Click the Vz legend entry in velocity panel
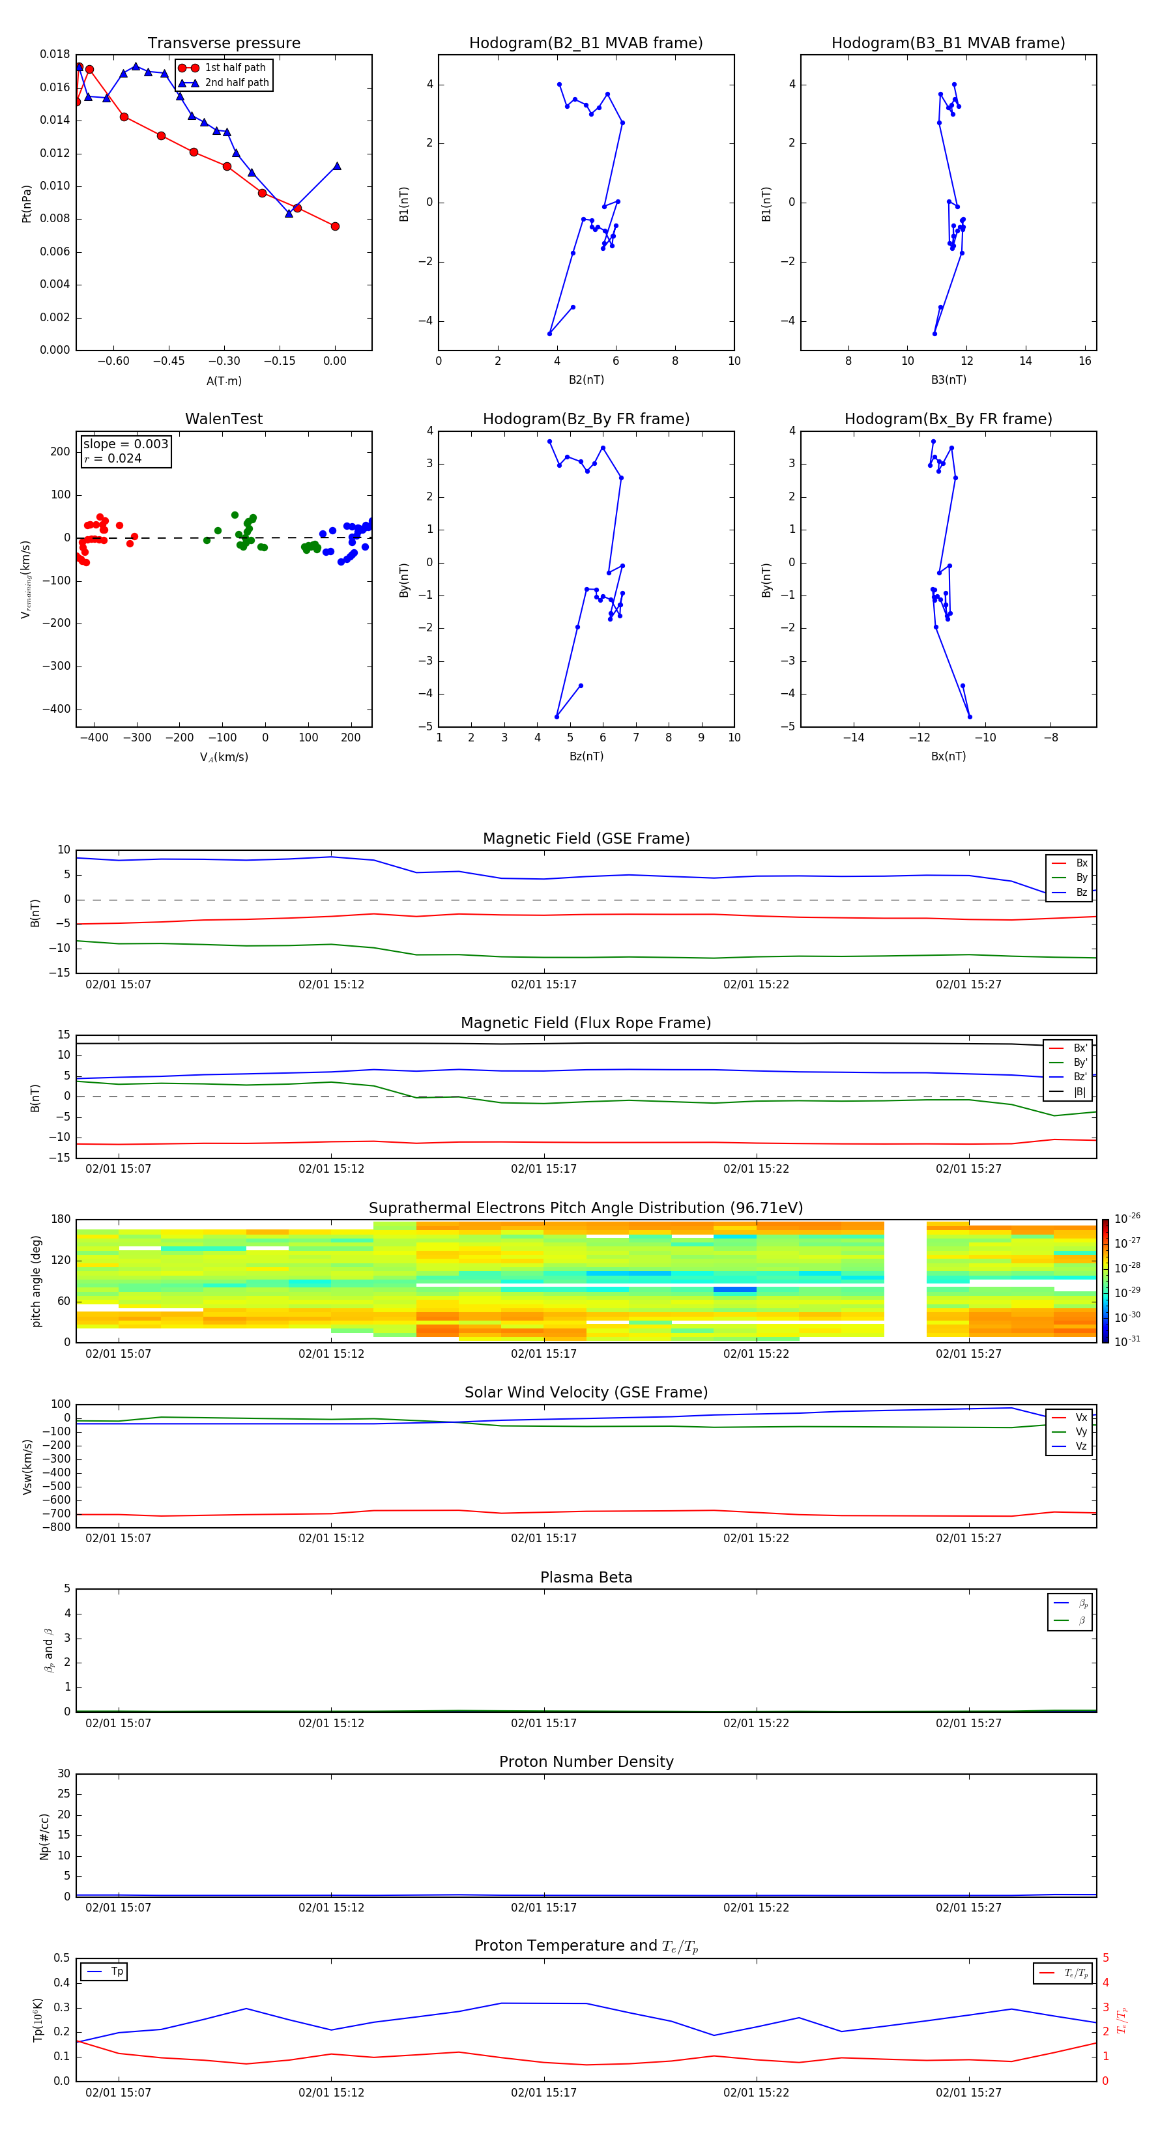1173x2150 pixels. point(1069,1446)
